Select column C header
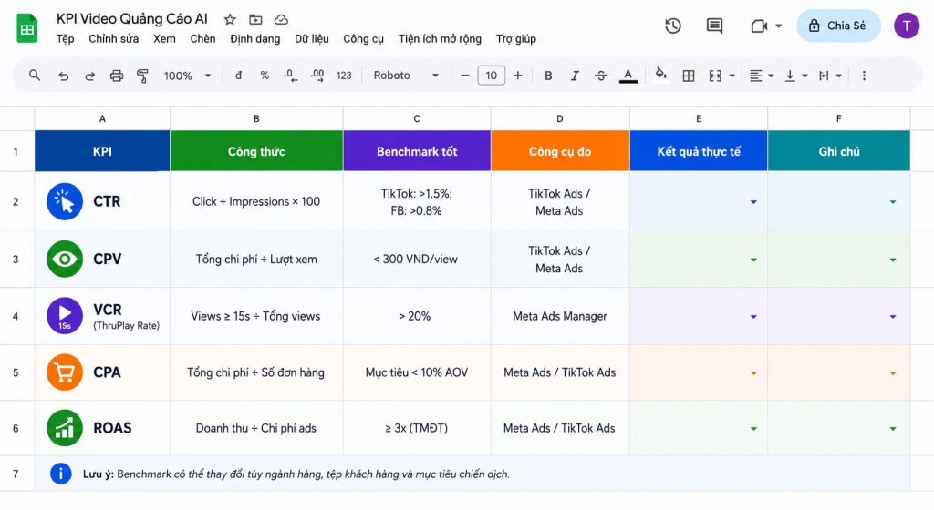This screenshot has width=934, height=510. pyautogui.click(x=417, y=118)
